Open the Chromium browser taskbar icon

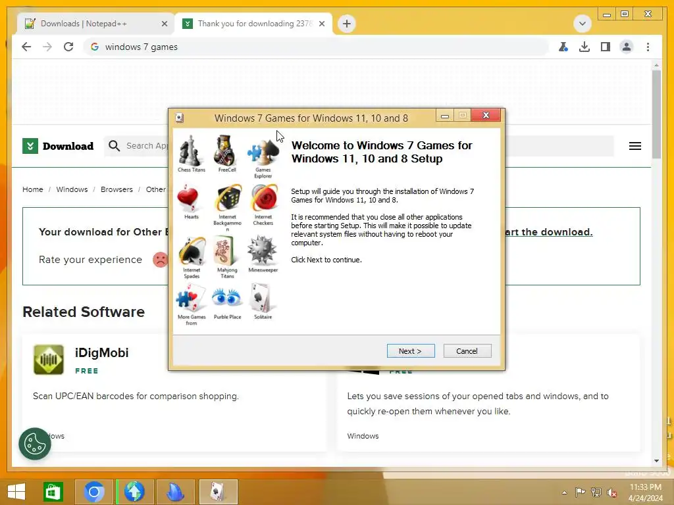[93, 492]
